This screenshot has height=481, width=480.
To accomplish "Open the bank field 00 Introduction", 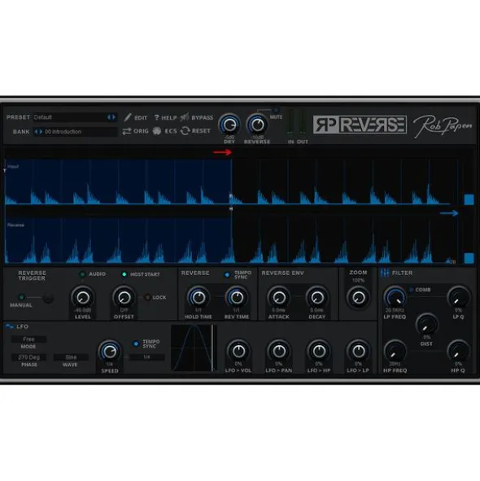I will click(81, 132).
